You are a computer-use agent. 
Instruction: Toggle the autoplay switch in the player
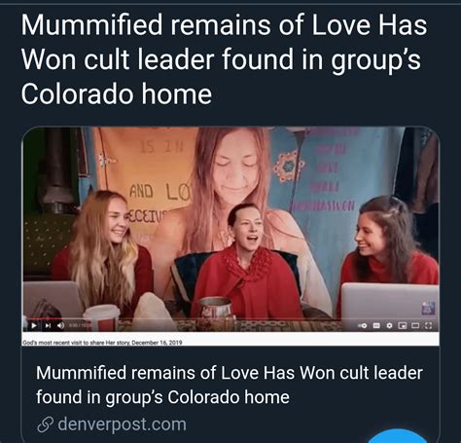click(x=363, y=325)
